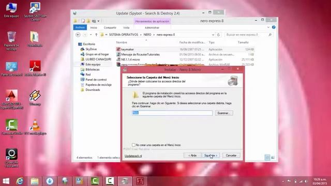
Task: Click the Nero installer taskbar icon
Action: (125, 181)
